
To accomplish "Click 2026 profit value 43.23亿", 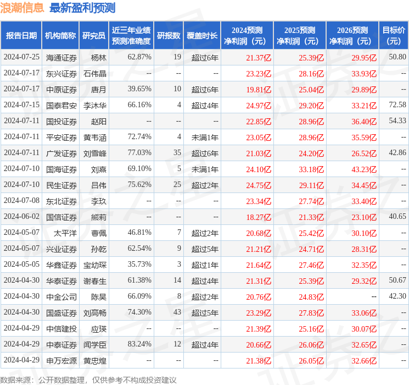I will click(x=364, y=169).
